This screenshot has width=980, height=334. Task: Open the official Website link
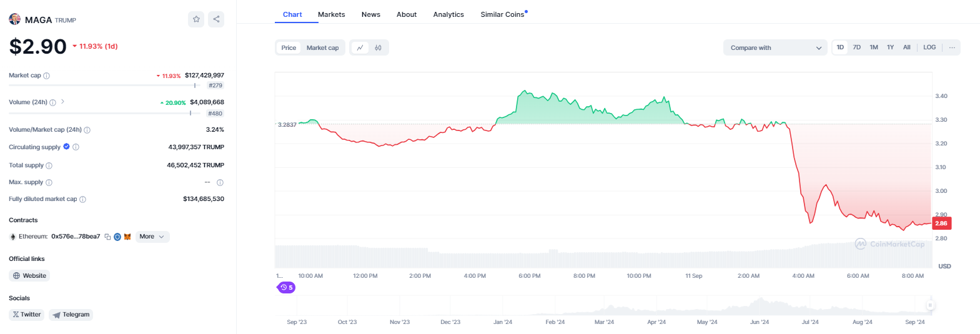click(29, 275)
